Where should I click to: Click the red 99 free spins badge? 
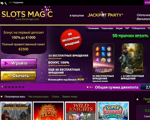71,40
